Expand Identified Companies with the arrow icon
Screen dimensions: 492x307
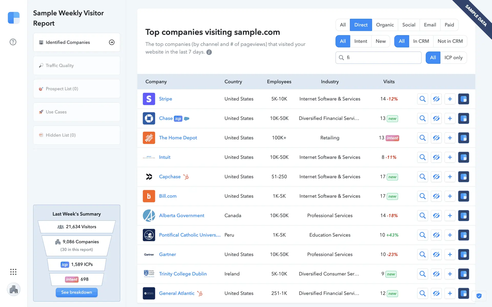click(112, 42)
